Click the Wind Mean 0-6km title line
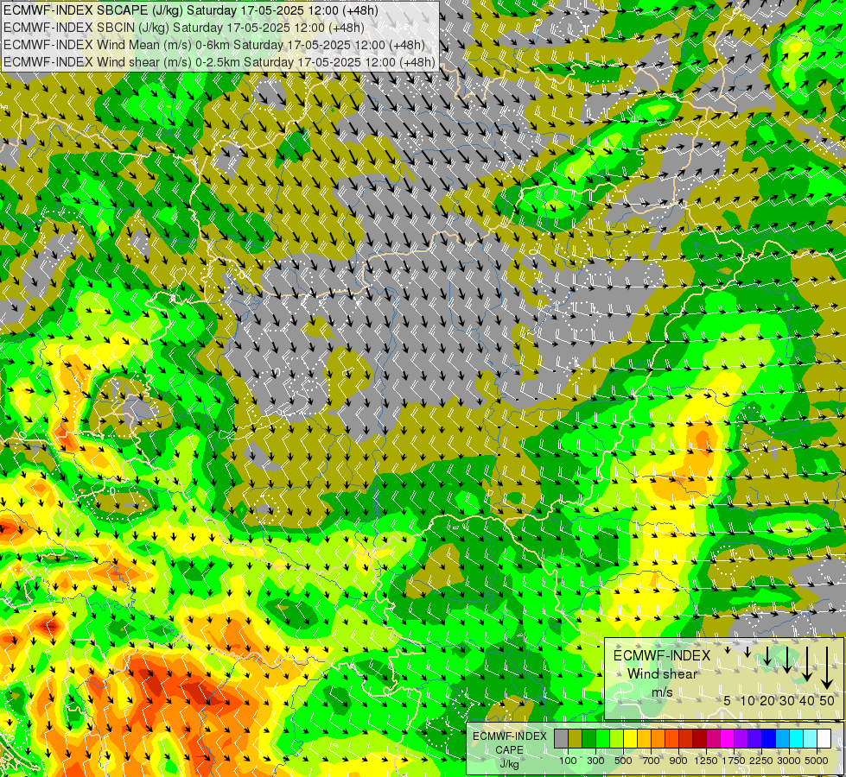 (213, 45)
